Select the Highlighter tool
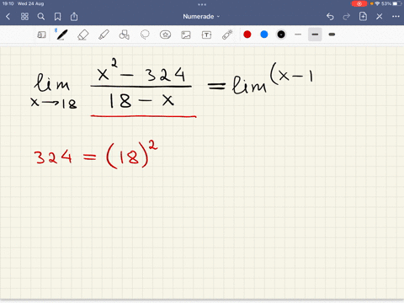Image resolution: width=404 pixels, height=303 pixels. tap(104, 35)
